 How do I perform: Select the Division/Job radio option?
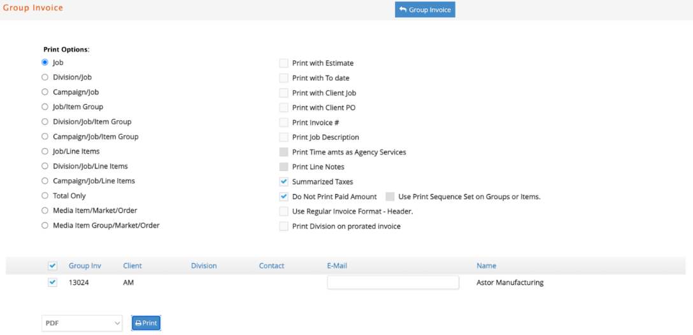point(45,77)
